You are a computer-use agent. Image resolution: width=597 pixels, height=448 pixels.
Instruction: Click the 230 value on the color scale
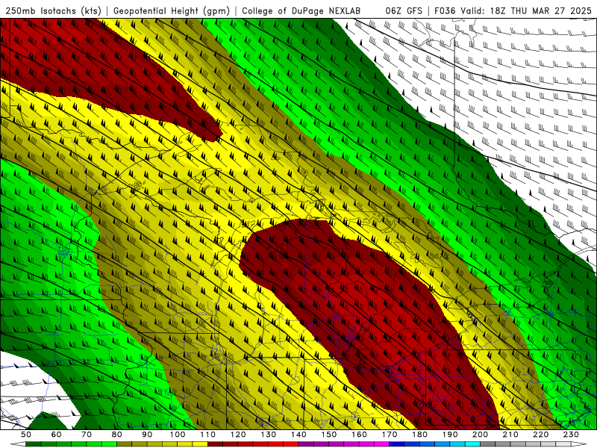click(572, 435)
